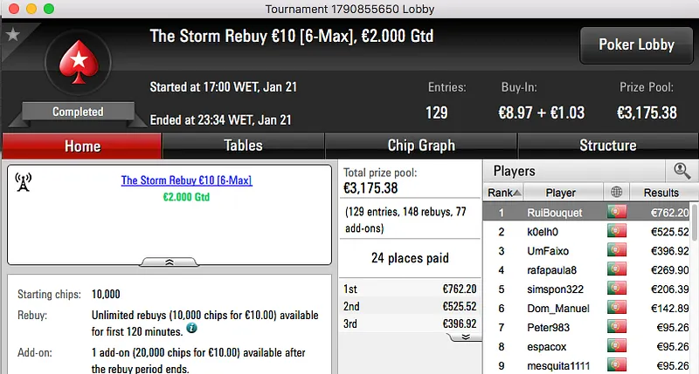Expand the full prize payout list

pos(466,337)
